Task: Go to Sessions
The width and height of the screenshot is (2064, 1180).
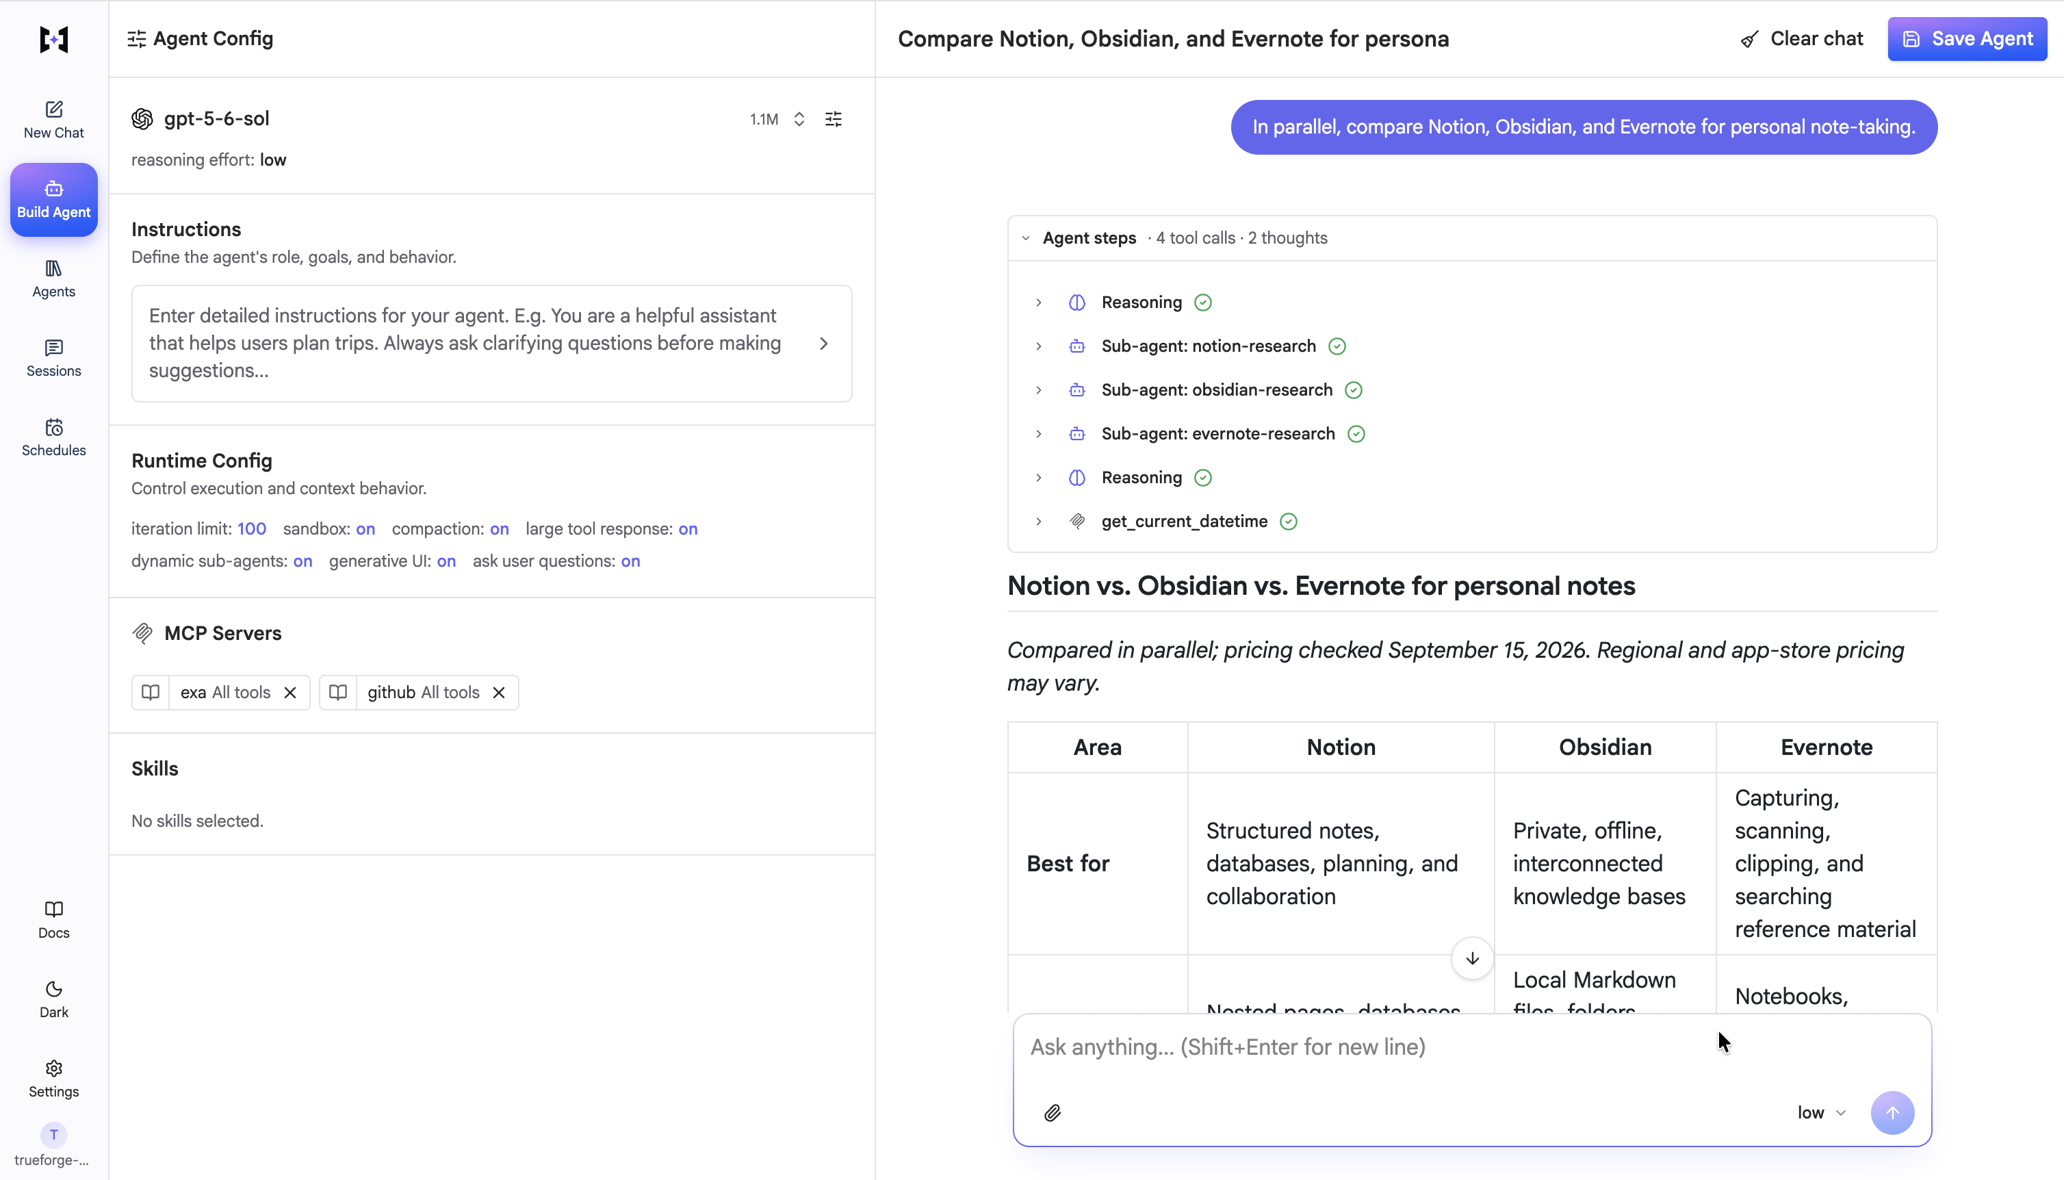Action: [x=53, y=358]
